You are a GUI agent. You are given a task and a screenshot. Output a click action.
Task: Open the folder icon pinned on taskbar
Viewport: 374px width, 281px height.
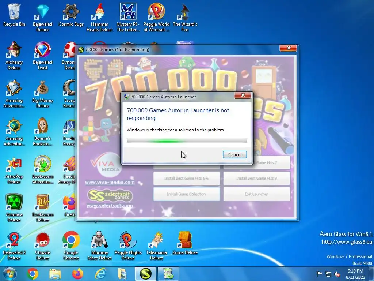click(x=123, y=274)
